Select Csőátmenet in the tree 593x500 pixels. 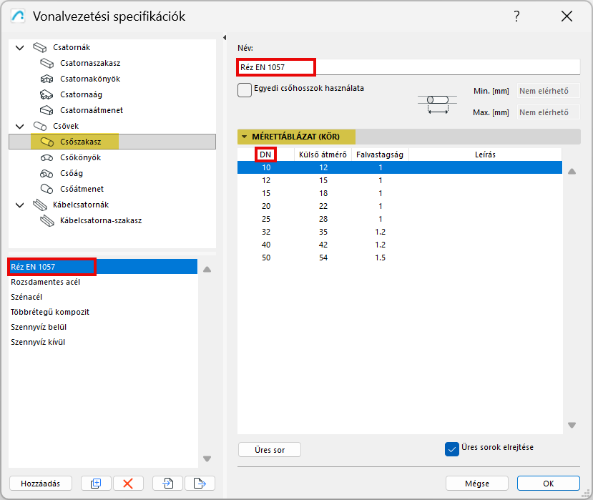pyautogui.click(x=82, y=189)
